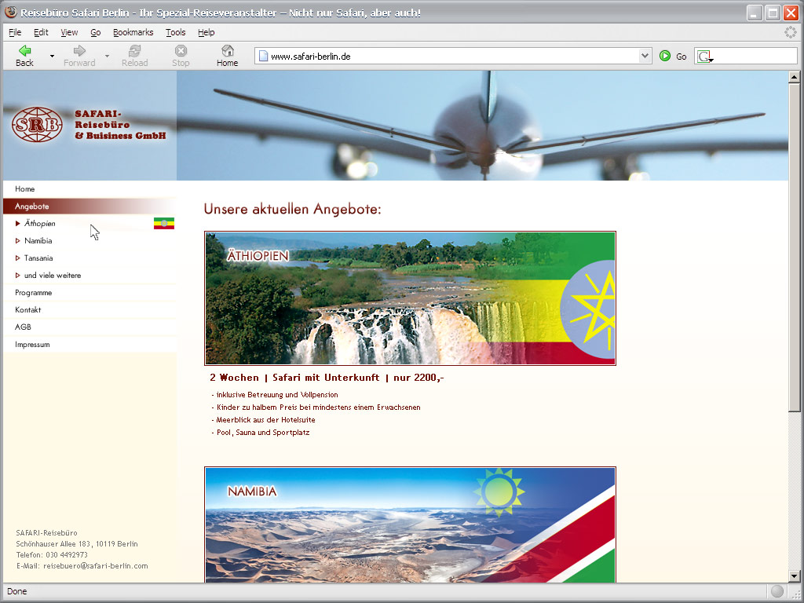Screen dimensions: 804x603
Task: Click the Stop loading icon
Action: 181,51
